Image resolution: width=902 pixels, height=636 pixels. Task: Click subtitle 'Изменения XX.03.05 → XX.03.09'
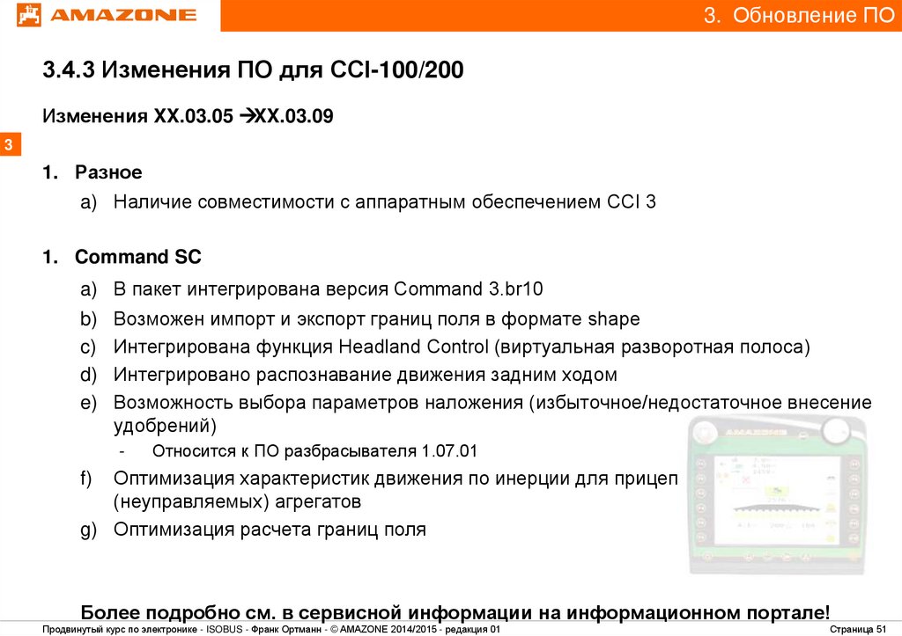click(x=189, y=116)
